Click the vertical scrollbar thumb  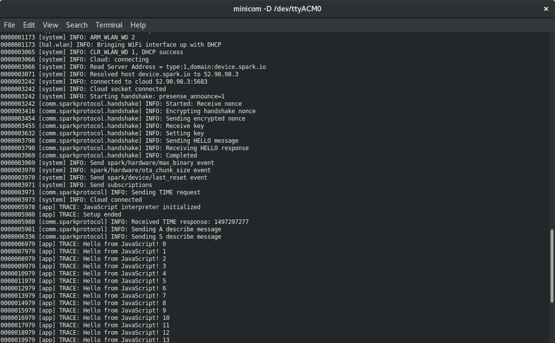pos(552,266)
